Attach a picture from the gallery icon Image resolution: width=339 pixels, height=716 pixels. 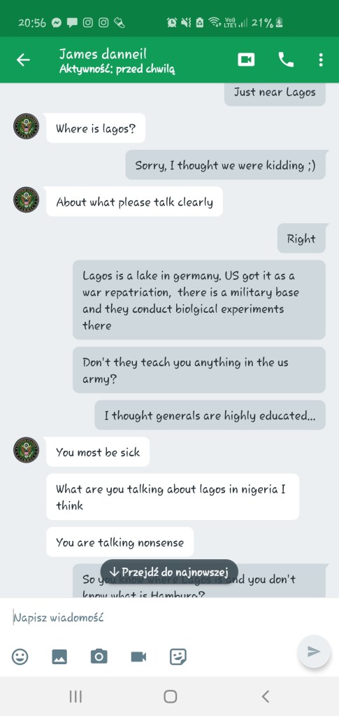pyautogui.click(x=59, y=657)
